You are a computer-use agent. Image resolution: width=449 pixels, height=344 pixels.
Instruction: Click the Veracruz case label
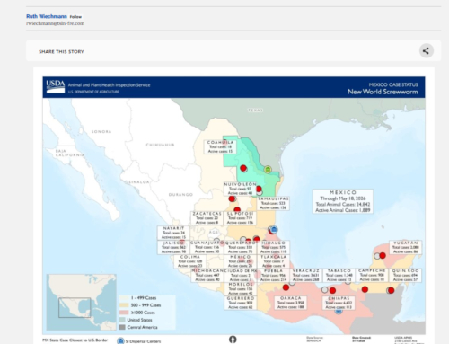point(306,275)
